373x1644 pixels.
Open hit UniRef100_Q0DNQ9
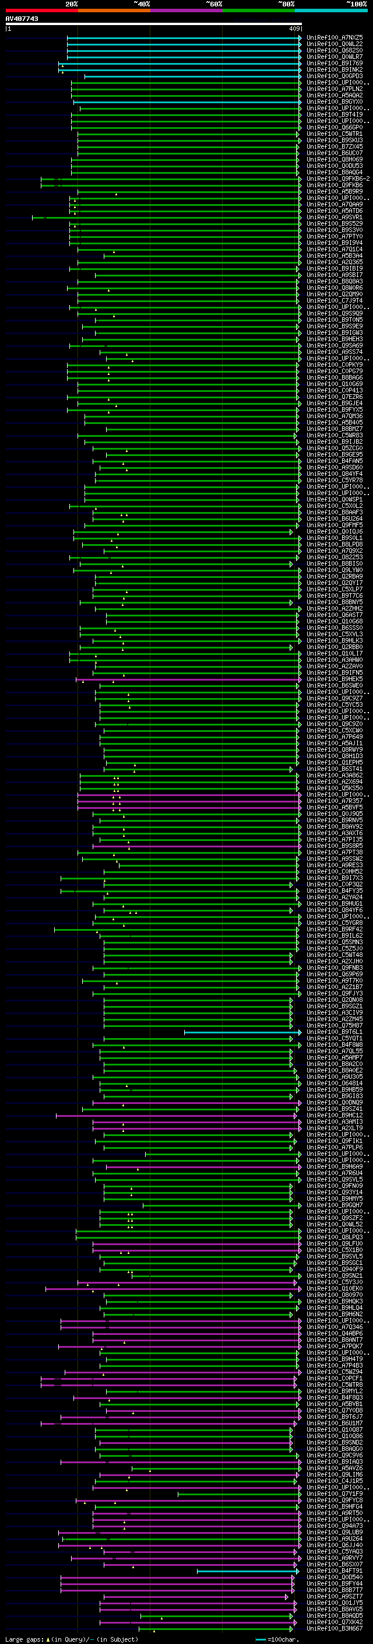(334, 1102)
